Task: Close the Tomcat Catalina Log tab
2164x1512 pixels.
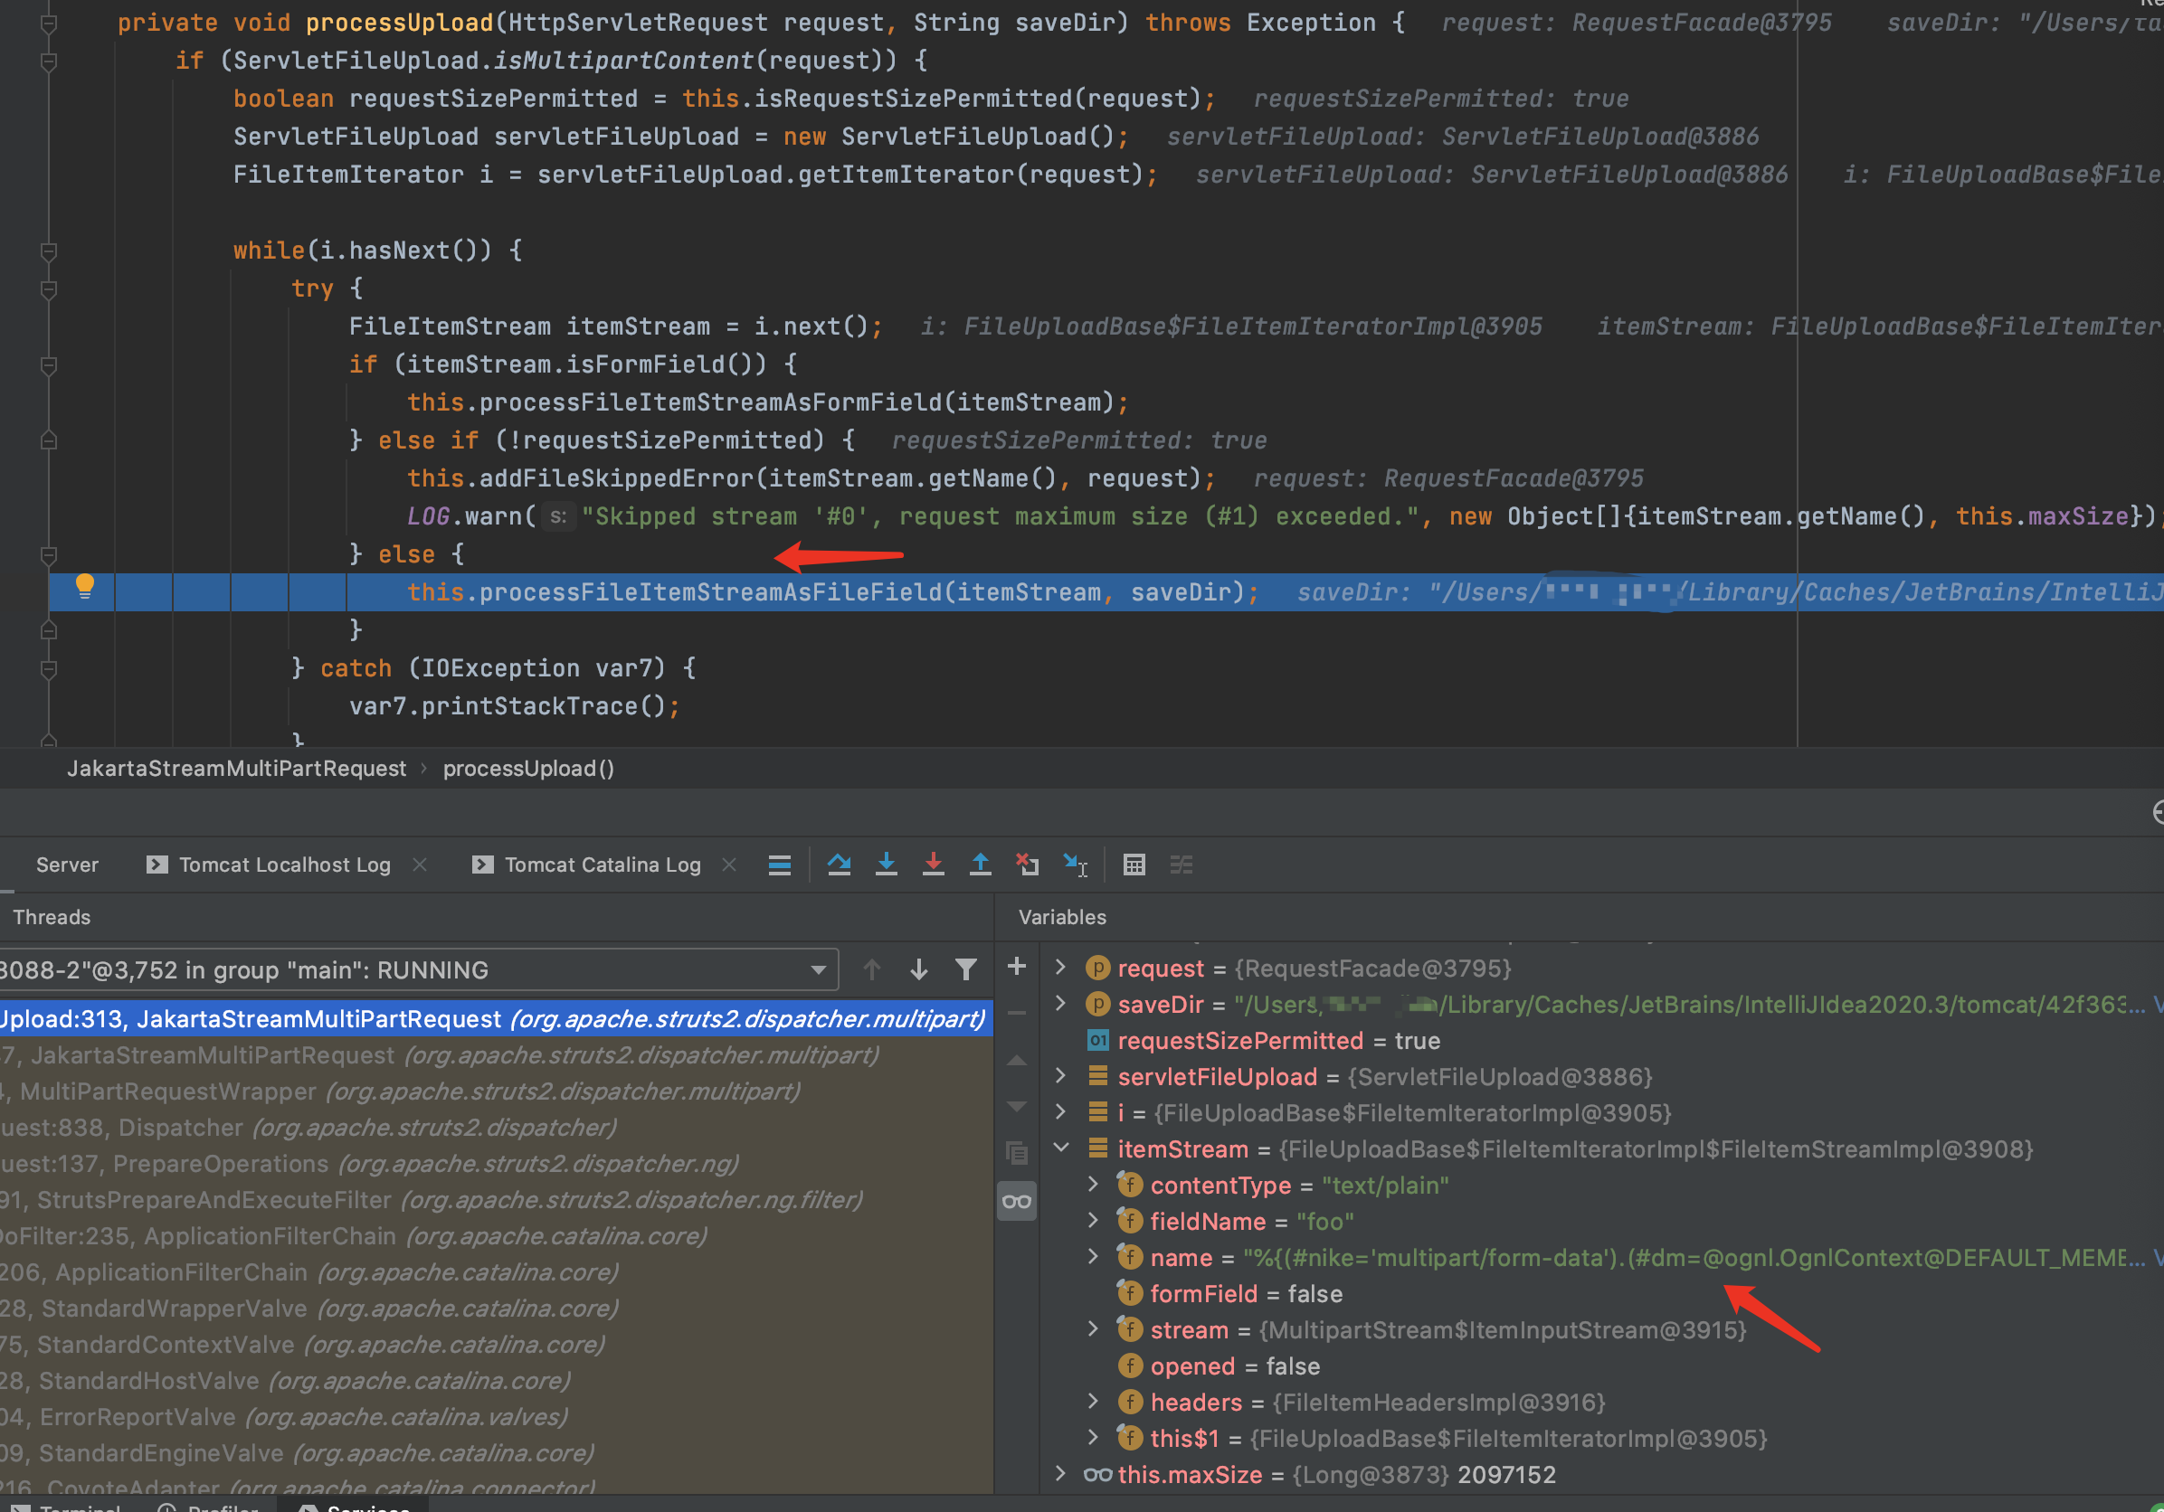Action: (x=728, y=864)
